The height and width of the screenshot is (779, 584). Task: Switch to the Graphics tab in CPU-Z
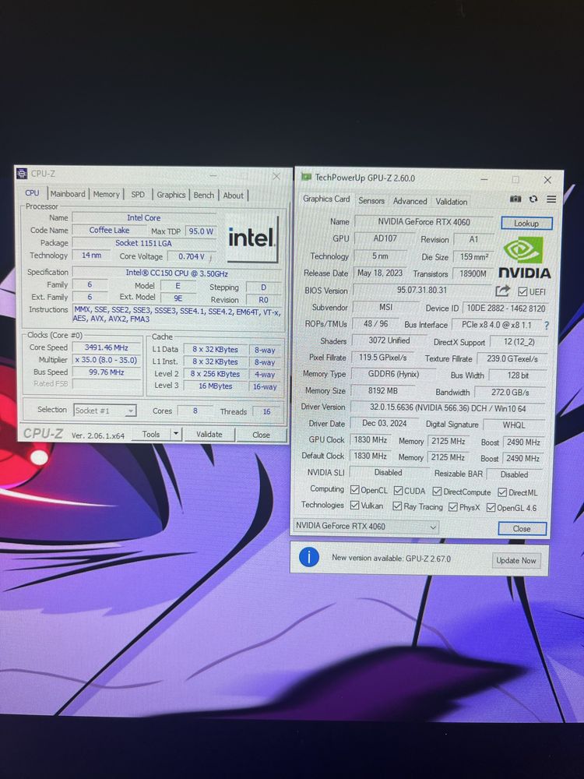point(171,195)
